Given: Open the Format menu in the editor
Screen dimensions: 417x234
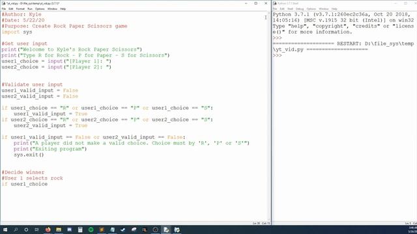Looking at the screenshot, I should (x=20, y=8).
